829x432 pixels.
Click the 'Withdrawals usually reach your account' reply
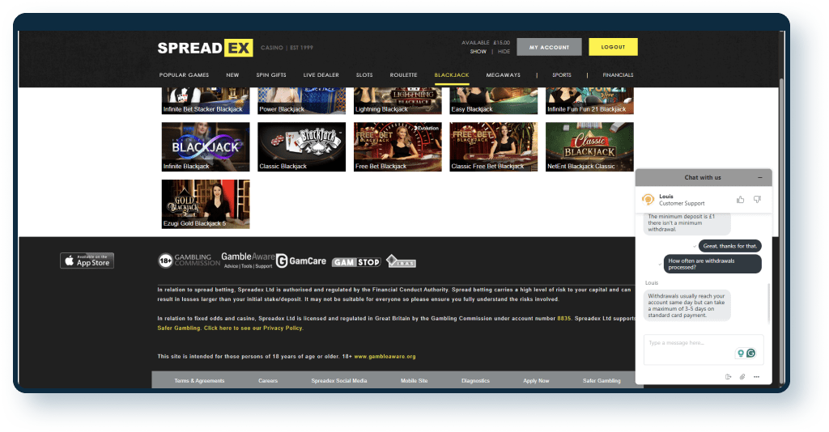point(687,305)
